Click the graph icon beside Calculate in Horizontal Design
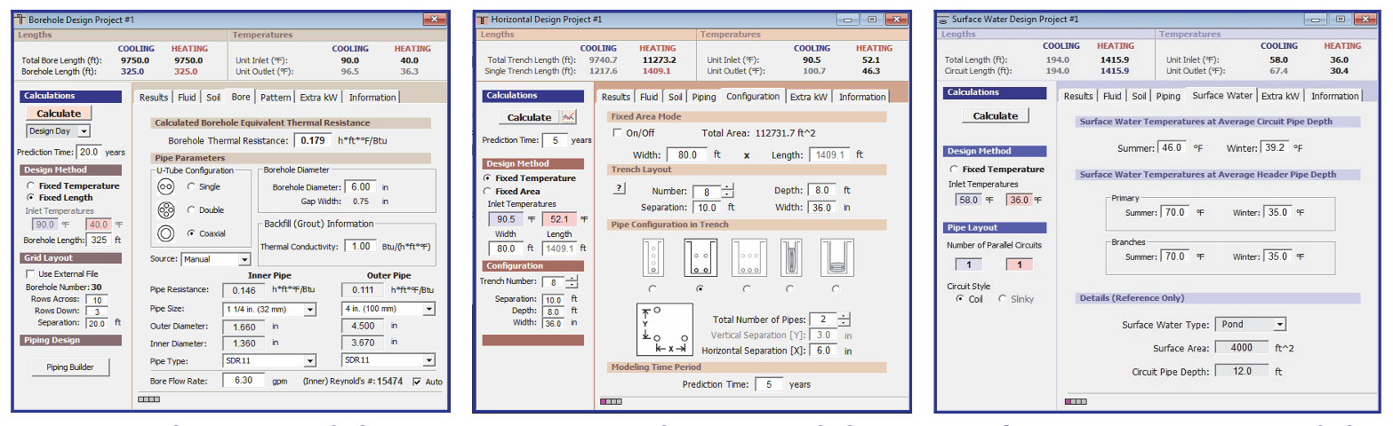 coord(568,116)
